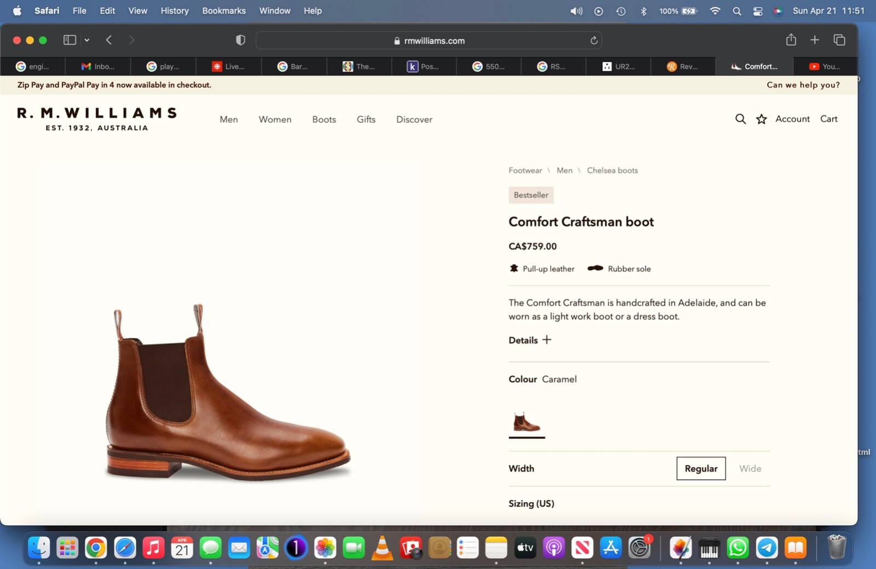Toggle Safari sidebar panel icon

pos(70,40)
